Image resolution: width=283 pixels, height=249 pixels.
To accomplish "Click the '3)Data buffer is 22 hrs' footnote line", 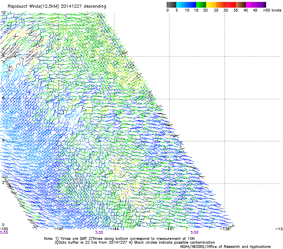I will (135, 242).
